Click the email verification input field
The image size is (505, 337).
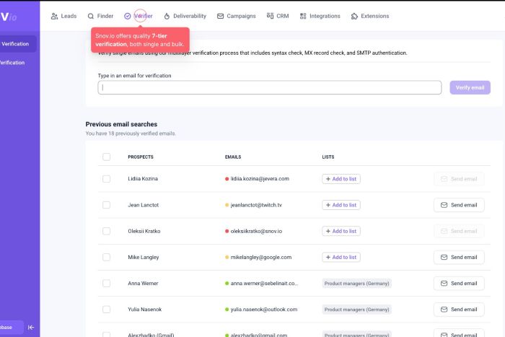point(270,87)
